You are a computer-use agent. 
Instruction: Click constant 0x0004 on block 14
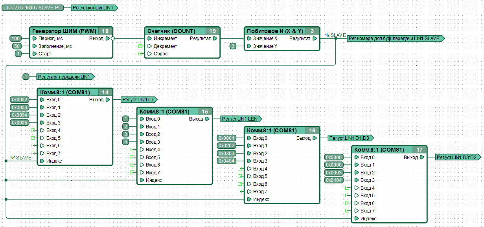tap(20, 115)
